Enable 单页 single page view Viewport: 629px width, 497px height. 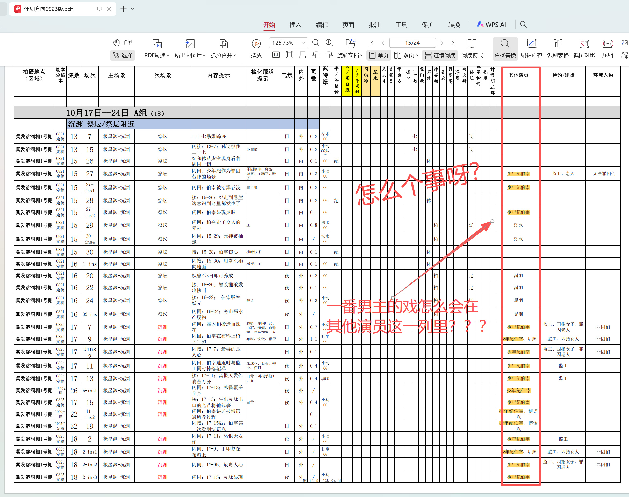pos(379,55)
